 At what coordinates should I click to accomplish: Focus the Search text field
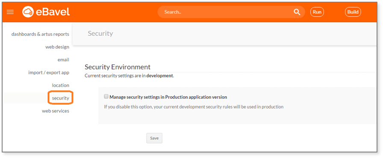(227, 12)
